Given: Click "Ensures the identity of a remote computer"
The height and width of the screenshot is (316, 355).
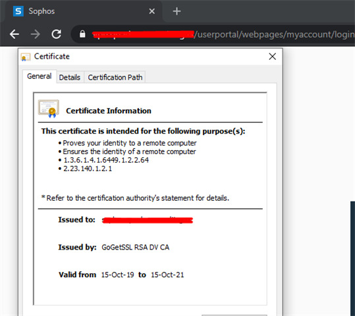Looking at the screenshot, I should (x=129, y=151).
